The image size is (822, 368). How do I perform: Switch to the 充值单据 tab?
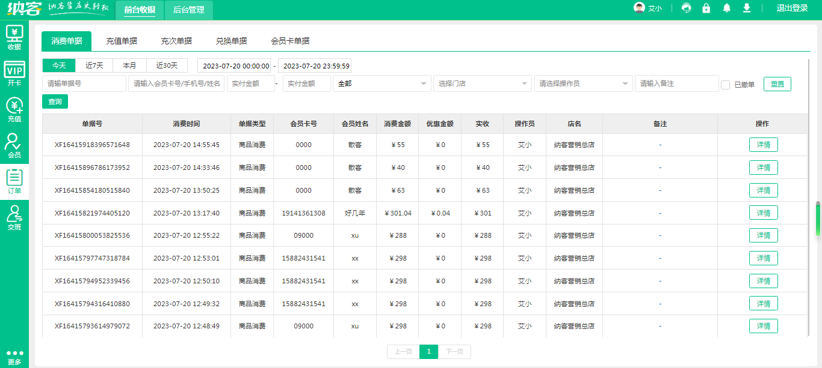pos(122,41)
